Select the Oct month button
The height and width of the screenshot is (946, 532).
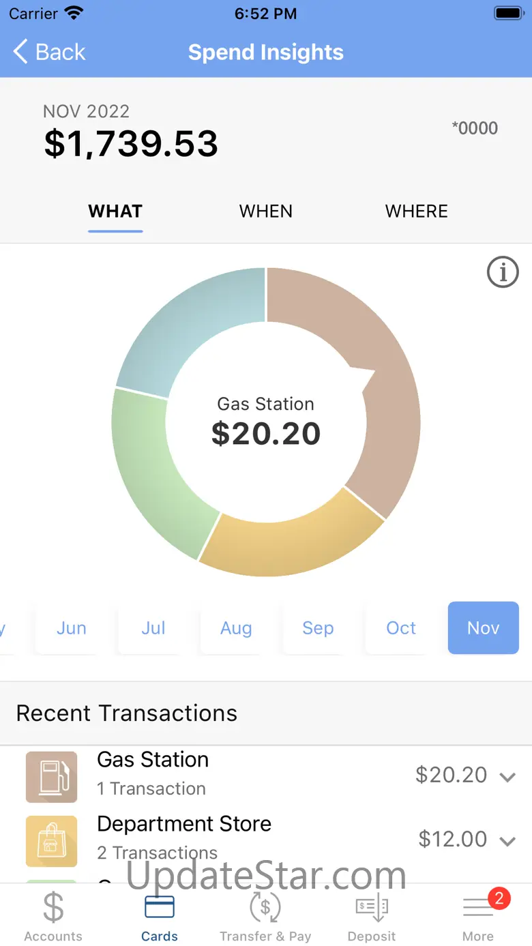(401, 628)
